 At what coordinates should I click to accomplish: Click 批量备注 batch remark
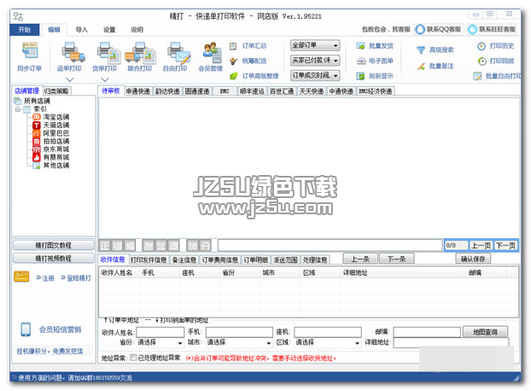[x=435, y=66]
